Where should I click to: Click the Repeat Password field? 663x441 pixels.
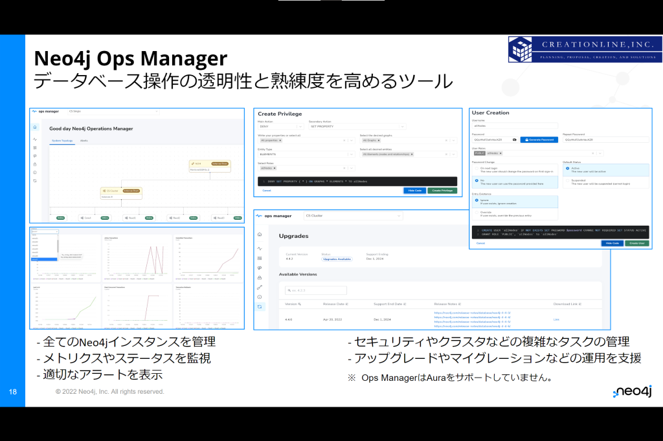point(605,140)
